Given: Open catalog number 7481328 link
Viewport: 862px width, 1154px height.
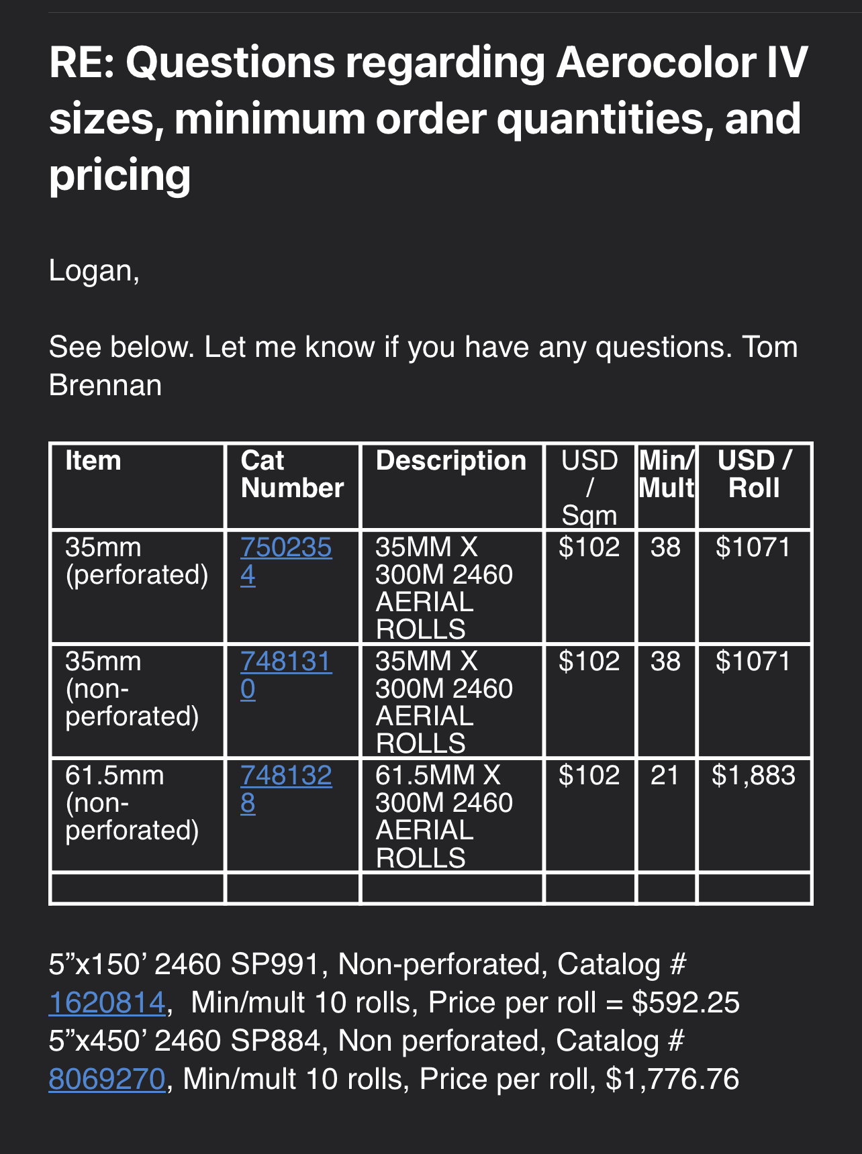Looking at the screenshot, I should 285,776.
